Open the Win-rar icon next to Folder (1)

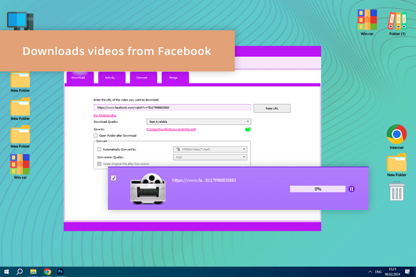click(367, 19)
